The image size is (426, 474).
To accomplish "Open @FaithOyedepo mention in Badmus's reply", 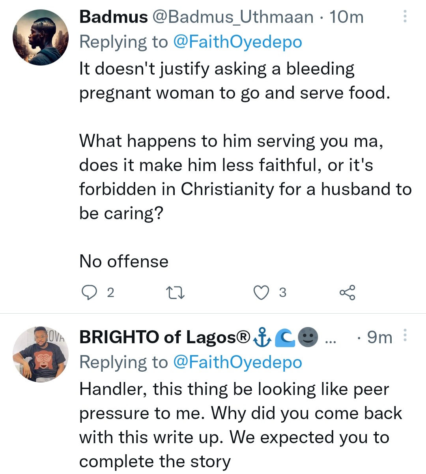I will click(x=237, y=42).
